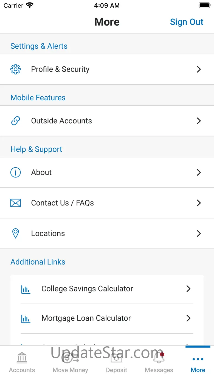Select the More tab in bottom bar
The image size is (214, 381).
[198, 363]
